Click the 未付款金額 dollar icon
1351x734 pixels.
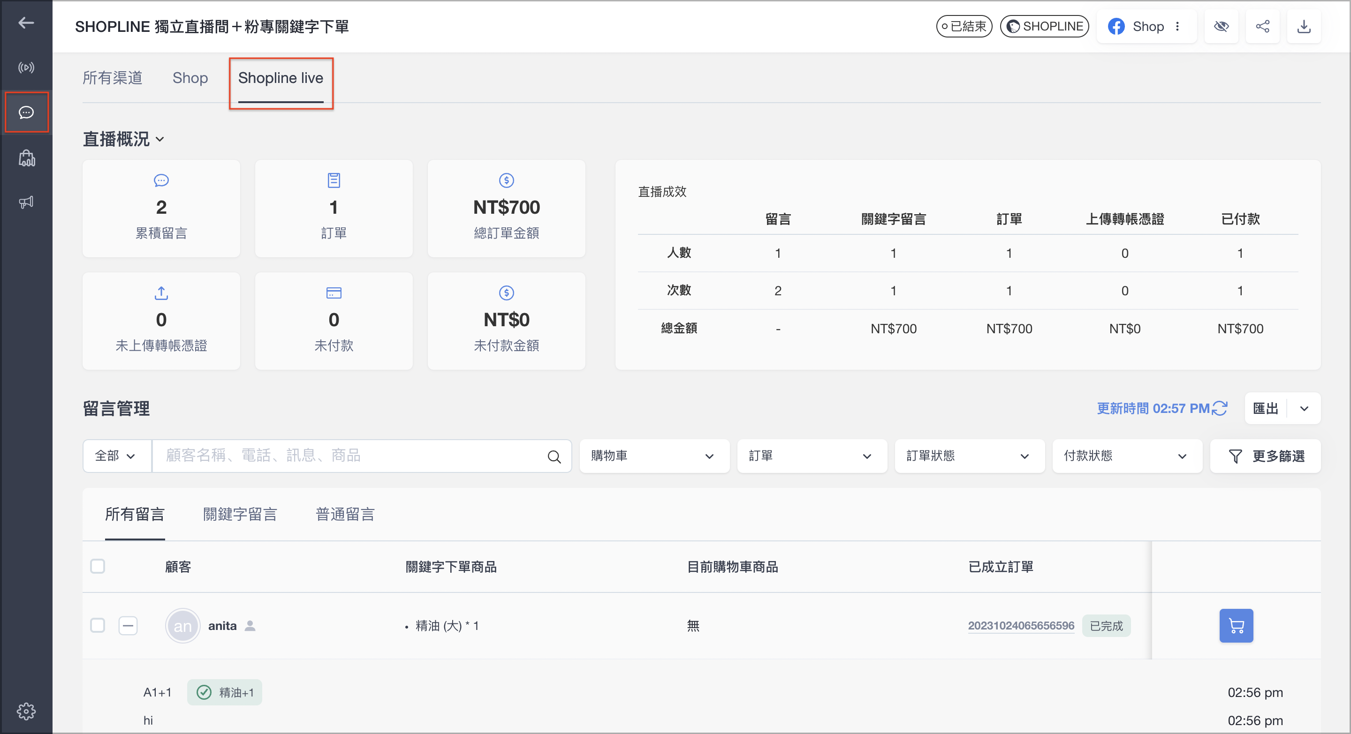point(506,293)
